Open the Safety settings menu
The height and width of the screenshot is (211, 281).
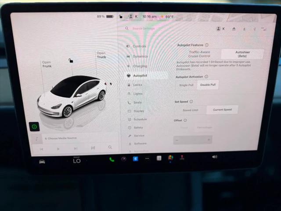coord(136,127)
